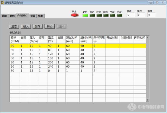Click the 保存 button
The height and width of the screenshot is (113, 167).
coord(37,27)
